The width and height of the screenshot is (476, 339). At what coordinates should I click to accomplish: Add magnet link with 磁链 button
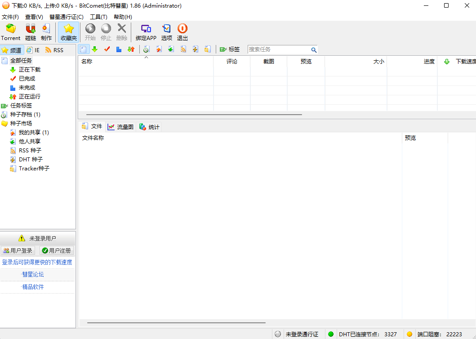click(x=31, y=32)
